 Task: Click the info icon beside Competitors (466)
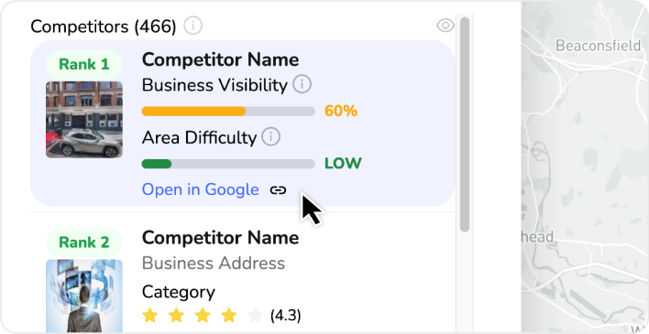[192, 26]
